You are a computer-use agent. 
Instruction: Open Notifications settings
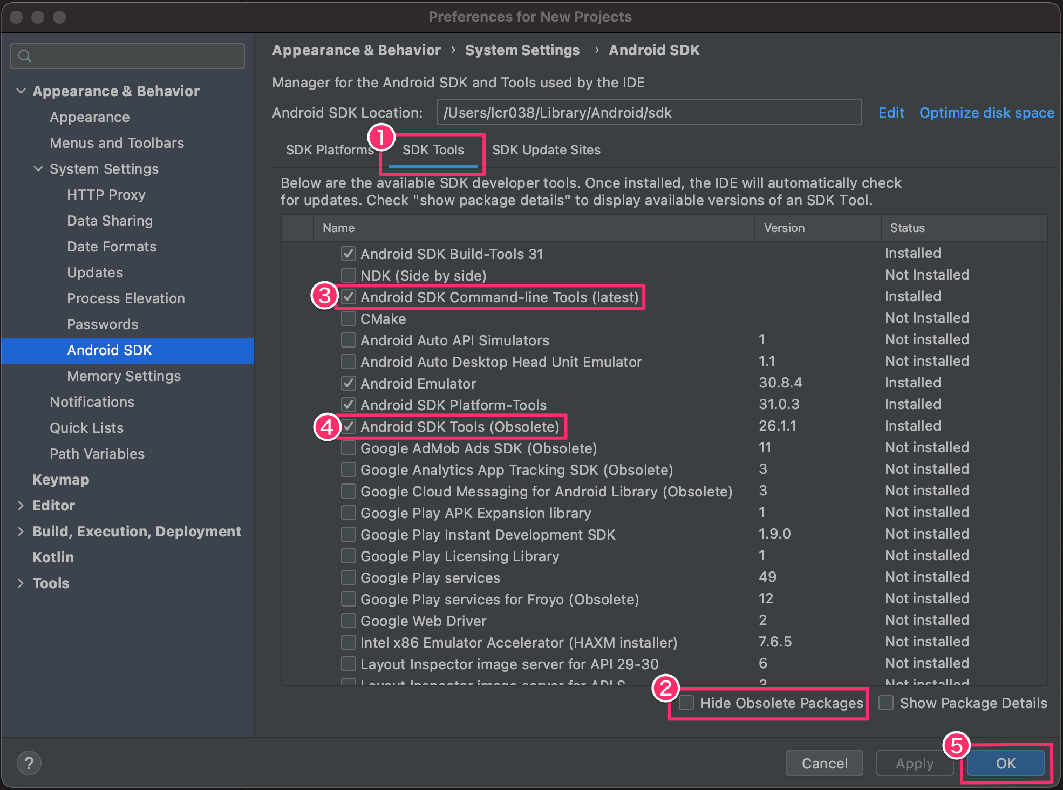[x=92, y=402]
